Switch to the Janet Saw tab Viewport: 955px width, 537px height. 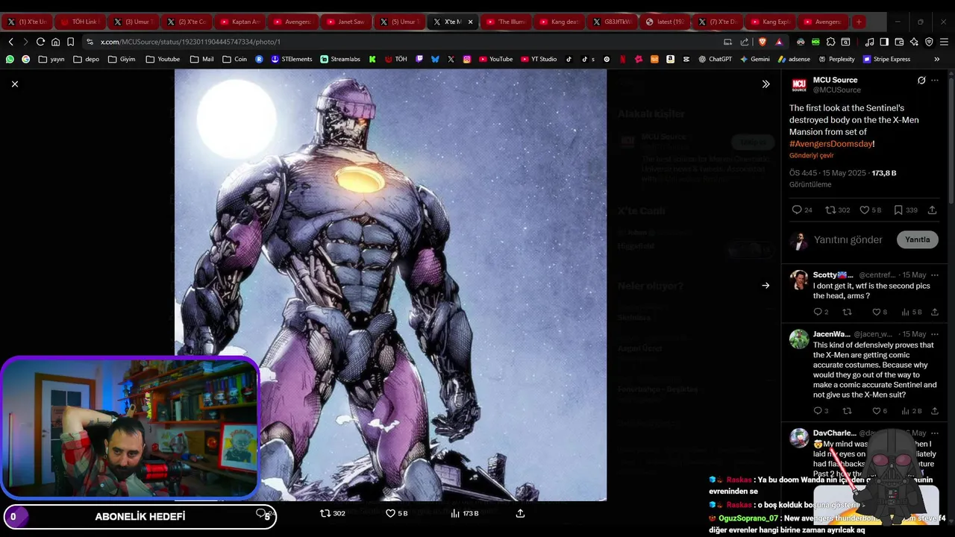coord(346,22)
